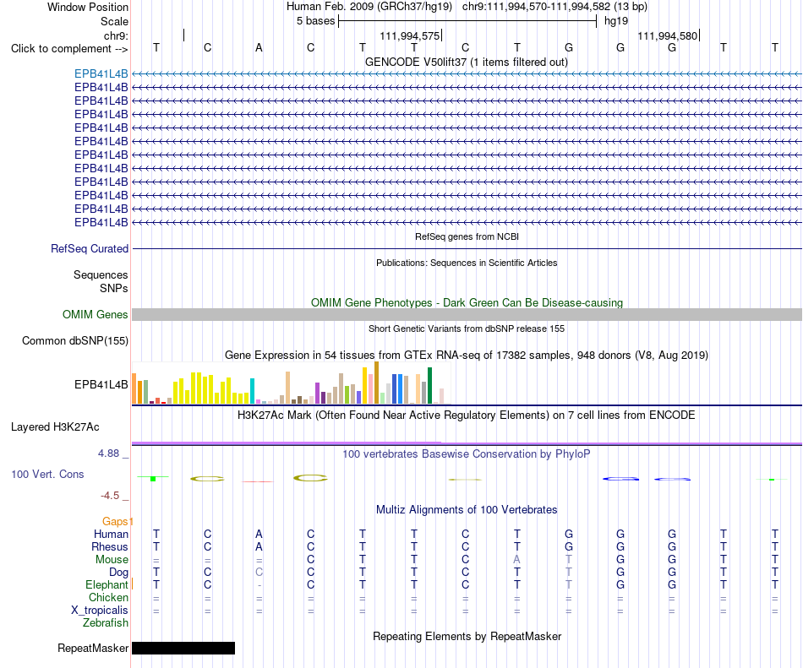This screenshot has width=803, height=668.
Task: Click 'RefSeq genes from NCBI' title
Action: tap(467, 236)
